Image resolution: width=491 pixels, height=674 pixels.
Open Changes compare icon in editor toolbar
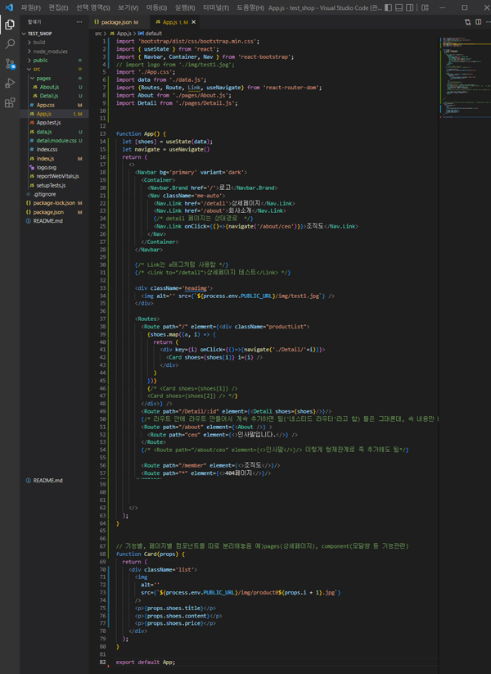[467, 22]
